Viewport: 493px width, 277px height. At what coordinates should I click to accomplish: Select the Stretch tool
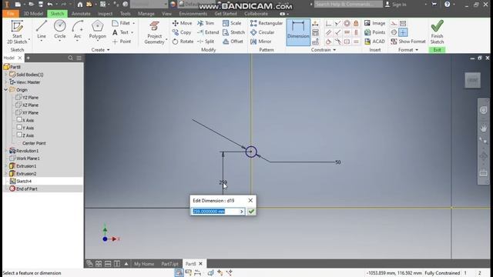[x=233, y=32]
